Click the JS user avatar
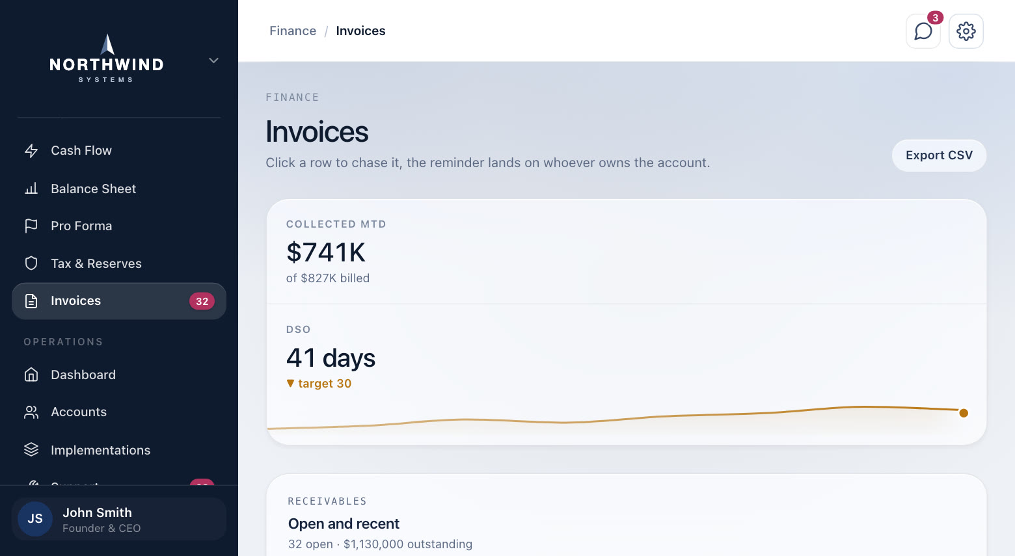 (35, 519)
